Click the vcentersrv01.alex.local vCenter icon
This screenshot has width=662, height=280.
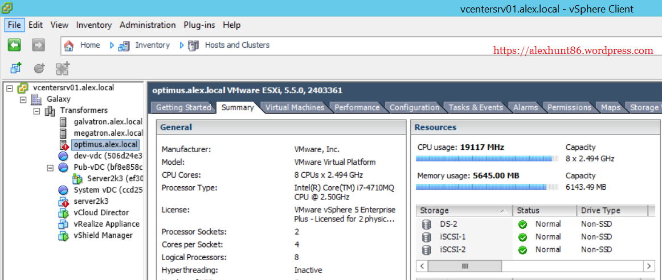[23, 88]
